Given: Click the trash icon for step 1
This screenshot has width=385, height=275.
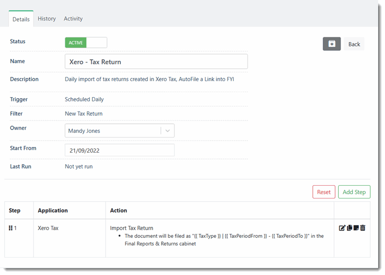Looking at the screenshot, I should click(363, 228).
